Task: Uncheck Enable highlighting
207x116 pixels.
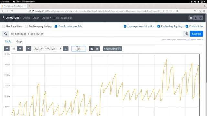Action: 158,26
